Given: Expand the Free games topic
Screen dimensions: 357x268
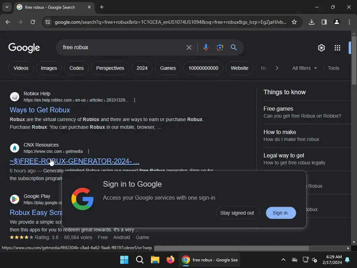Looking at the screenshot, I should pyautogui.click(x=307, y=112).
